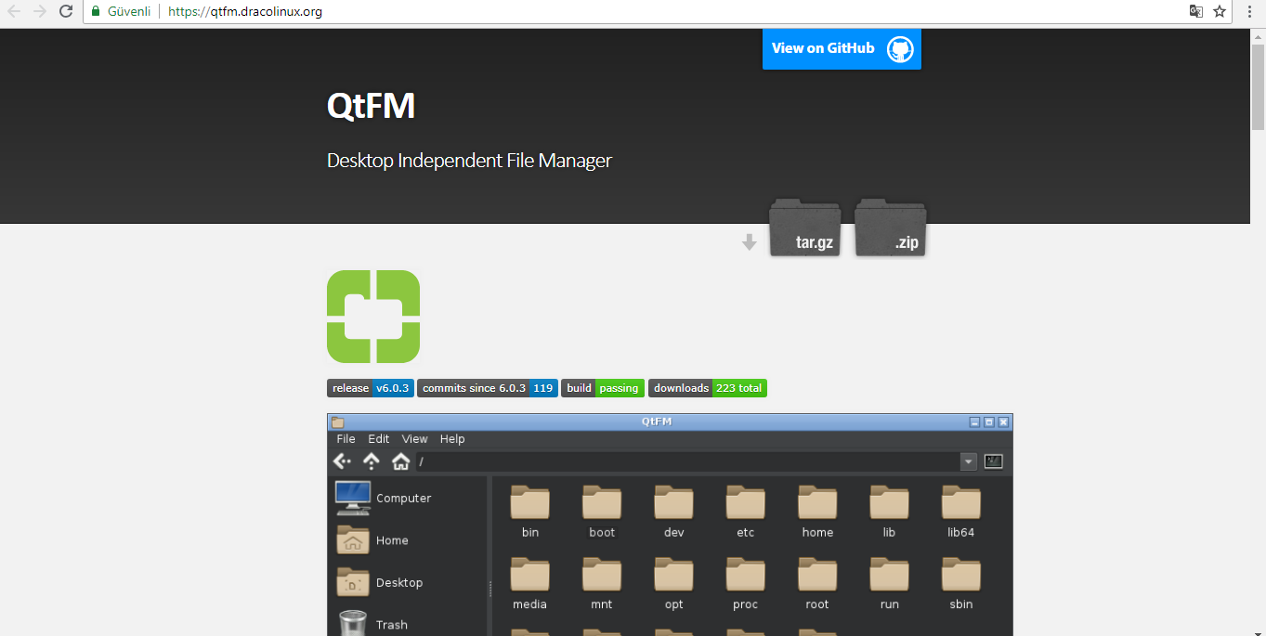Open the Help menu in QtFM
Viewport: 1266px width, 636px height.
[x=452, y=439]
